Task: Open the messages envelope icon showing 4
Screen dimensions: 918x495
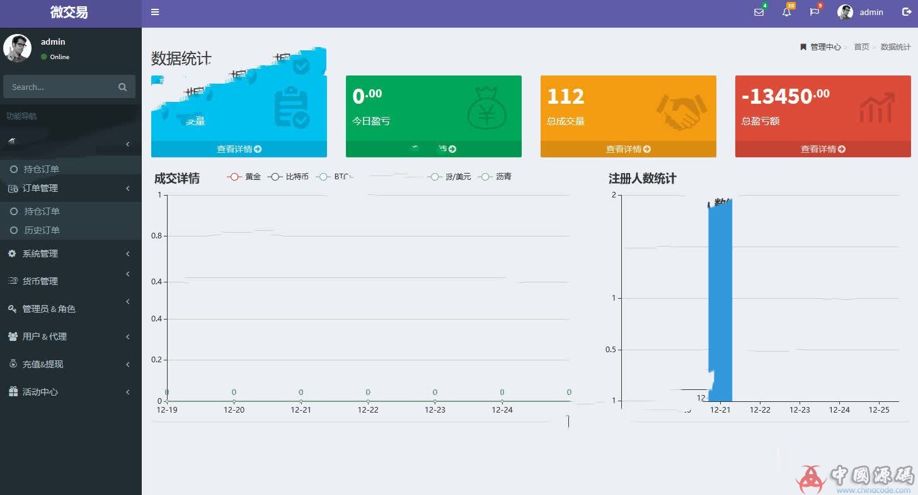Action: click(758, 12)
